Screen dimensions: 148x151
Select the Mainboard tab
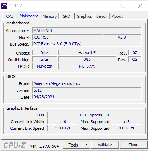tap(29, 16)
